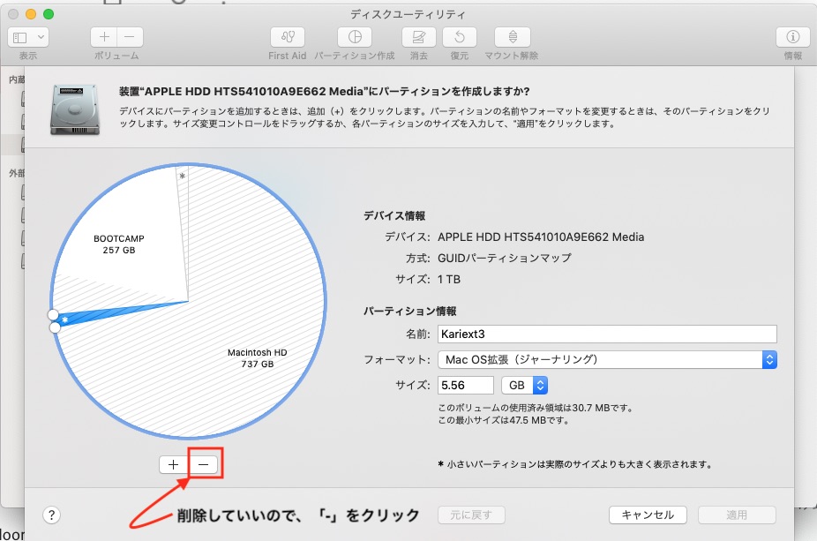Select the BOOTCAMP 257 GB pie slice
817x541 pixels.
click(119, 244)
